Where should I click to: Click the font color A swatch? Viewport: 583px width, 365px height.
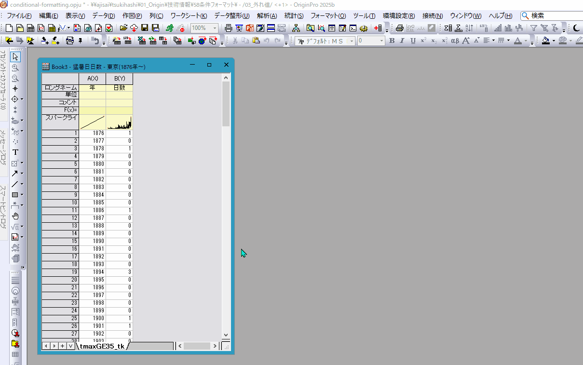pos(518,41)
